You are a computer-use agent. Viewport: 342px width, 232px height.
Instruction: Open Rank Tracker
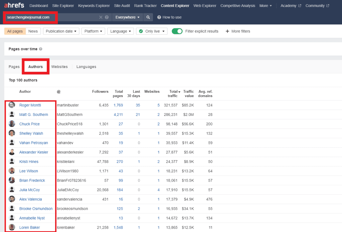[x=145, y=6]
